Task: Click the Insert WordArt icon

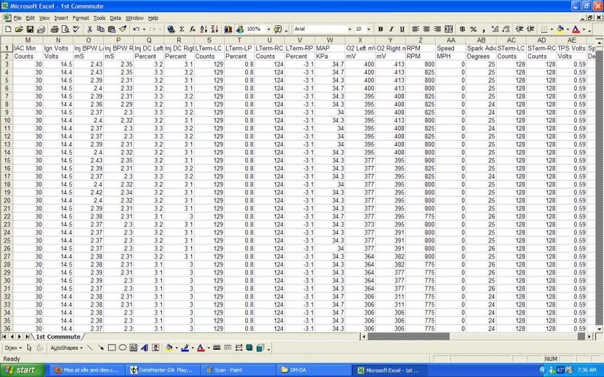Action: tap(145, 348)
